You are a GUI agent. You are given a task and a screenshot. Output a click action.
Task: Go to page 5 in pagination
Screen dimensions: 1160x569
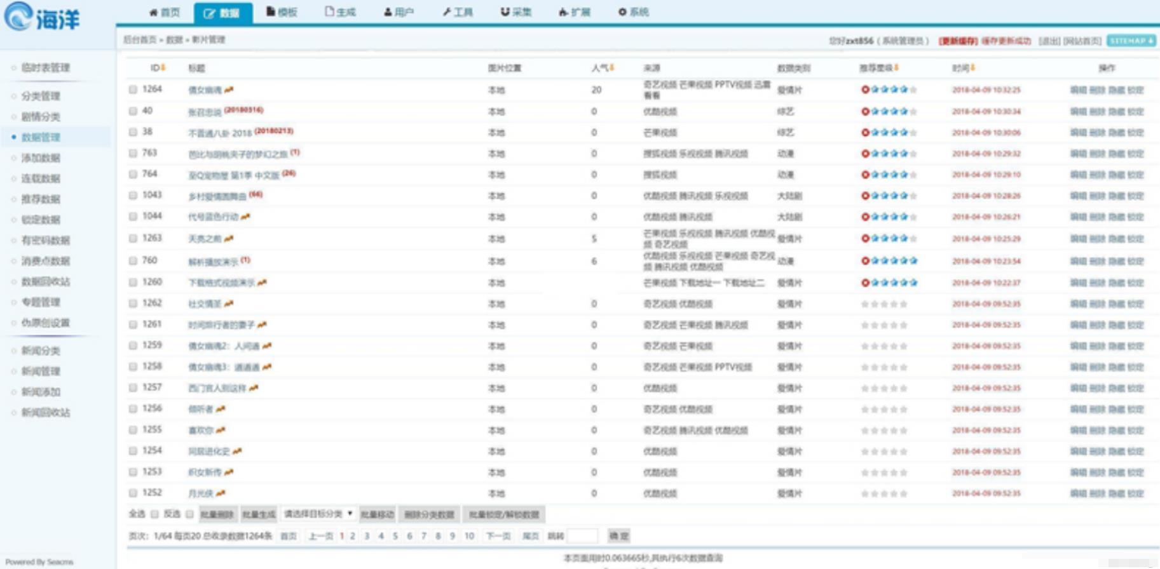[395, 536]
